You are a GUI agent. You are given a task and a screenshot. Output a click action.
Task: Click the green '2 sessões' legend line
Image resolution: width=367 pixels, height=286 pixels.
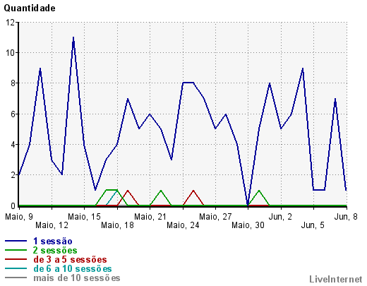tap(16, 250)
